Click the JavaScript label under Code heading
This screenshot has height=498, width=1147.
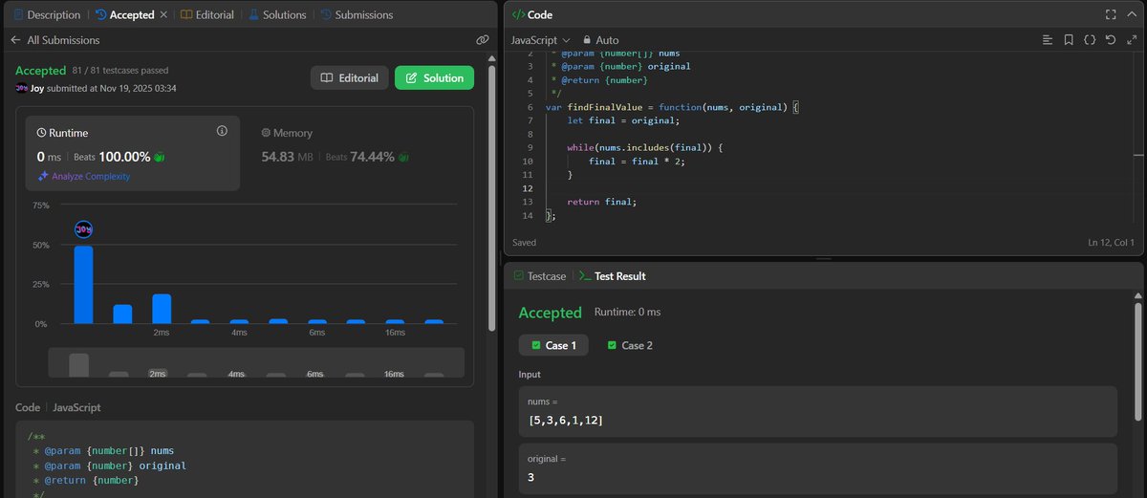pyautogui.click(x=76, y=407)
